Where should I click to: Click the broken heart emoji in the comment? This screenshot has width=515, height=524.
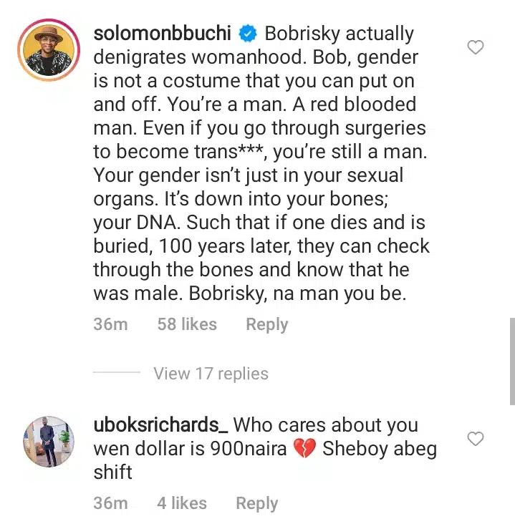pyautogui.click(x=305, y=449)
